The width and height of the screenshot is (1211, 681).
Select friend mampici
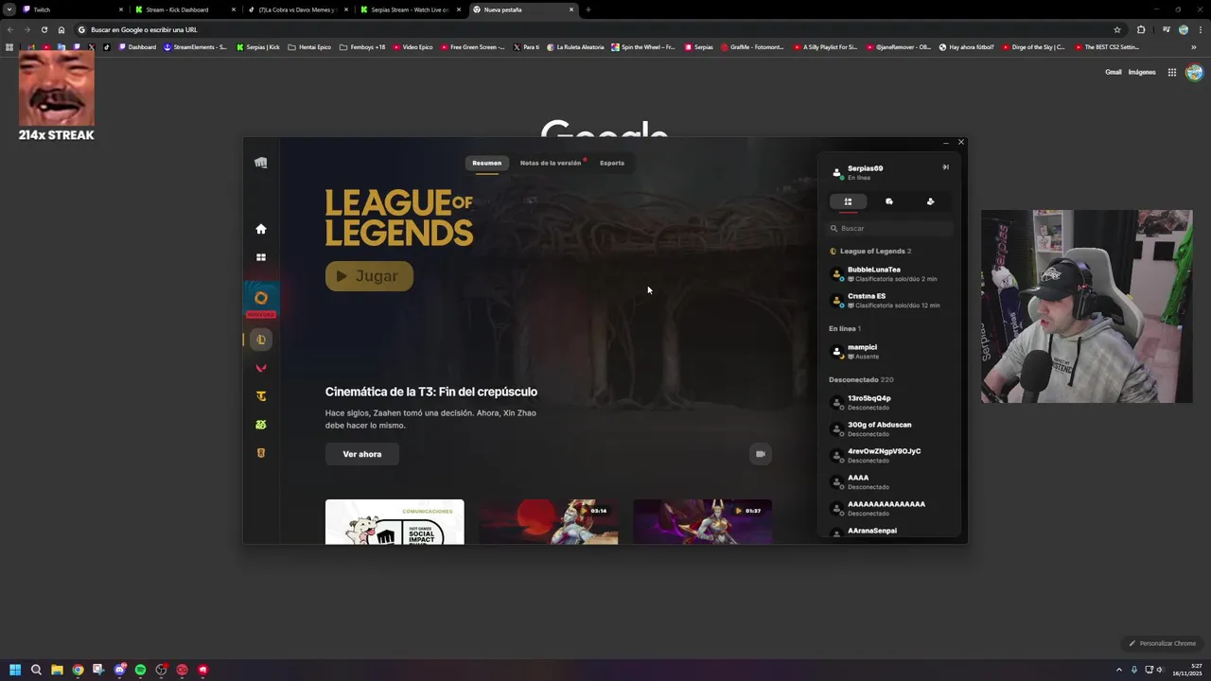pyautogui.click(x=889, y=352)
